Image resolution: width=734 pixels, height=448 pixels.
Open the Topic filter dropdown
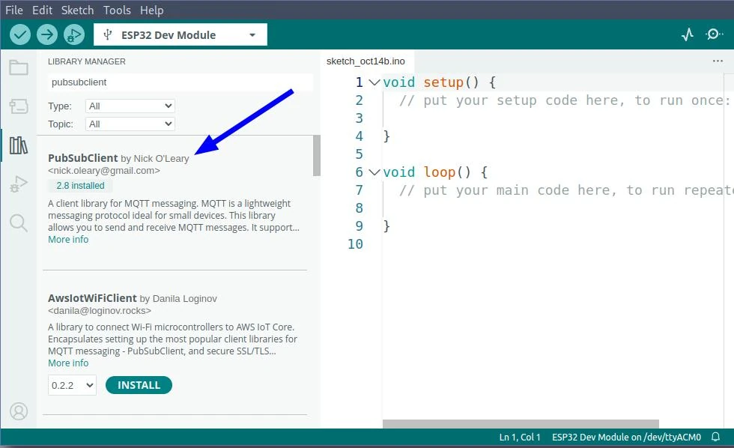click(130, 124)
